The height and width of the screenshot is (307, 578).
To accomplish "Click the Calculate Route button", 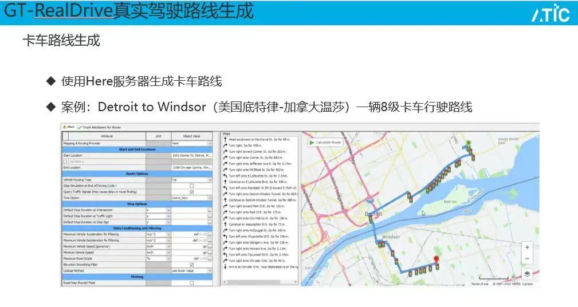I will [x=325, y=142].
